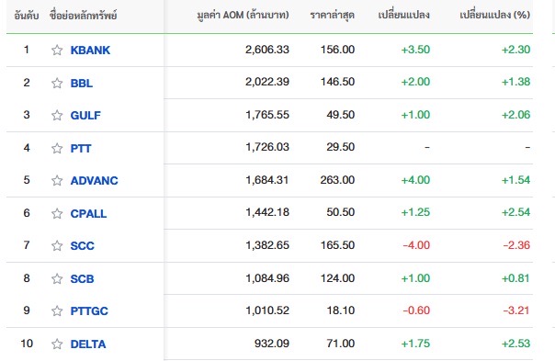This screenshot has height=361, width=555.
Task: Click the star icon beside PTT
Action: [57, 148]
